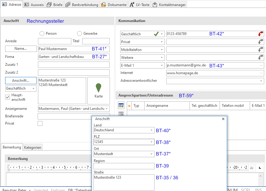
Task: Click the tab stop marker beside the ruler
Action: [260, 168]
